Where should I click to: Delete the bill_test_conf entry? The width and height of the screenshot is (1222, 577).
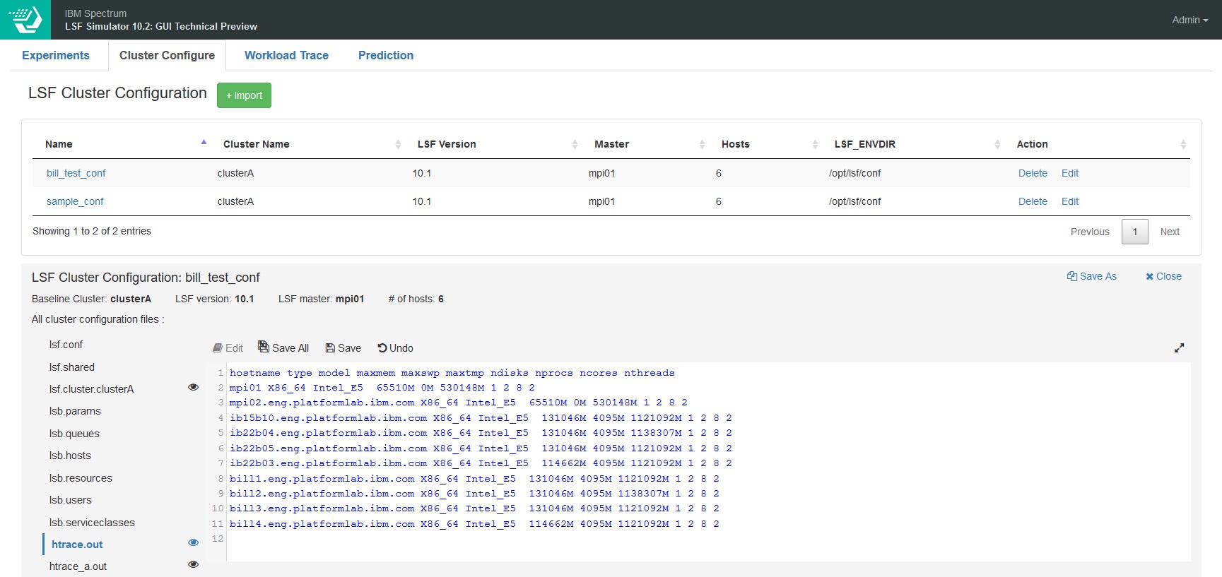(1033, 173)
